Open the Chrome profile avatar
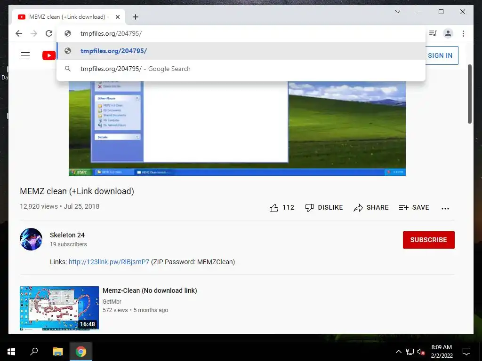This screenshot has width=482, height=361. pos(448,33)
